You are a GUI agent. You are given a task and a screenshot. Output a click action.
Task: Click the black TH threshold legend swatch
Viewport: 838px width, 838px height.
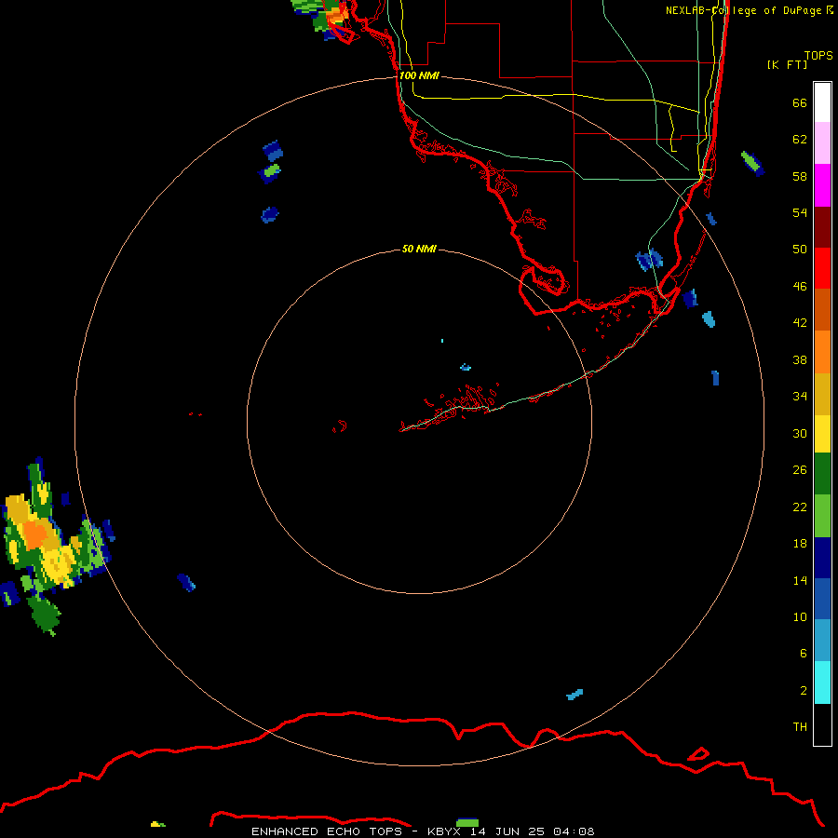coord(822,724)
